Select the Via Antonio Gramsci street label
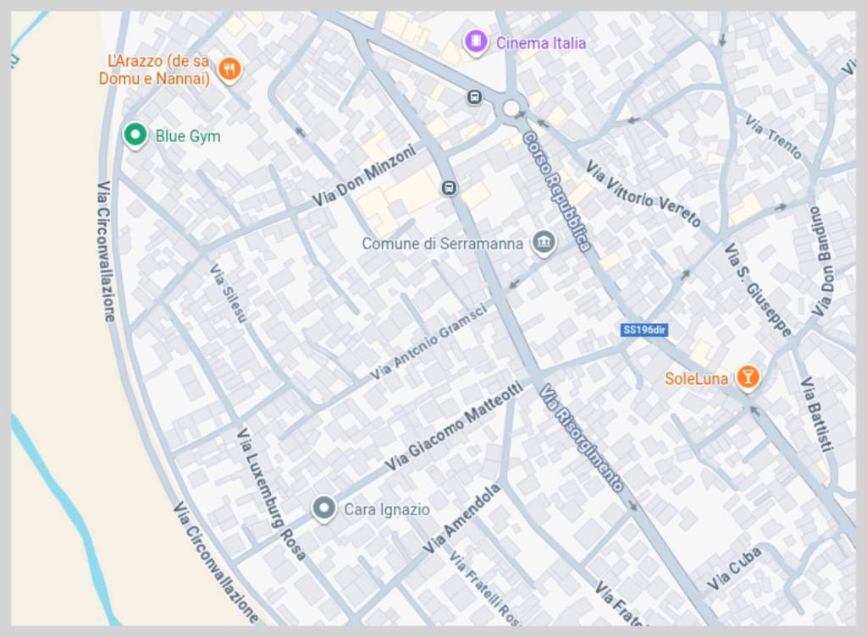 (x=429, y=342)
